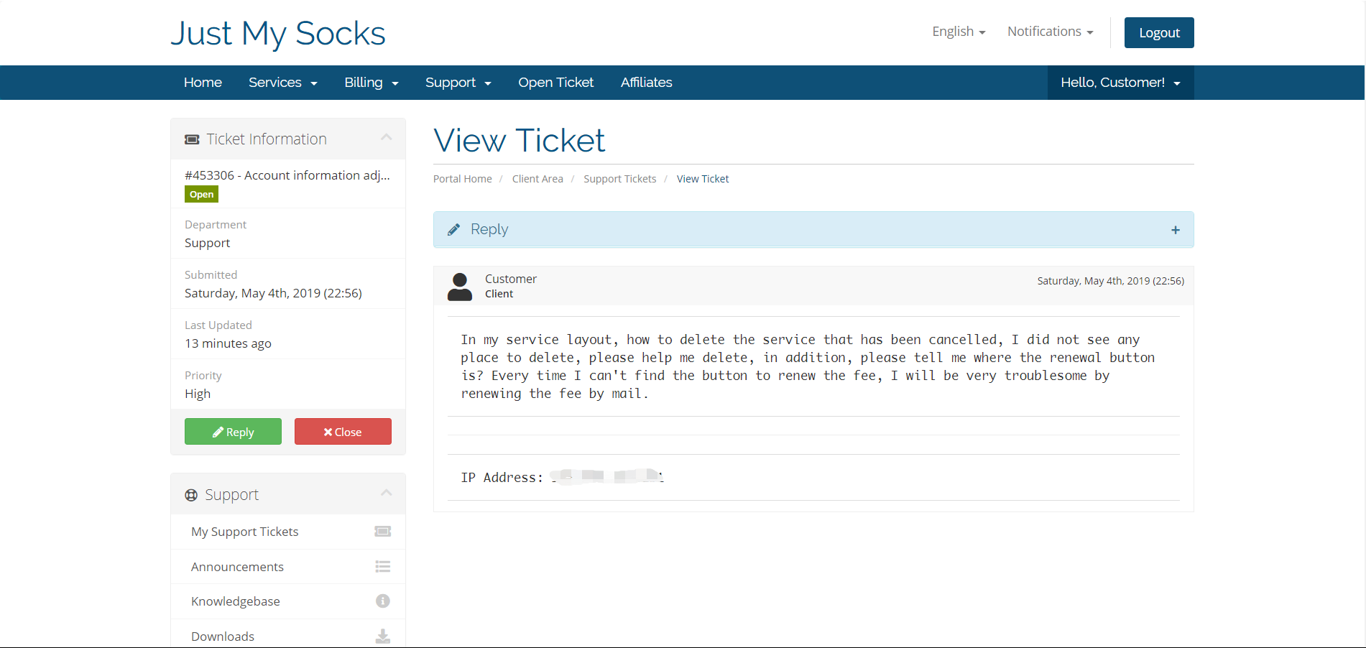Go to Home in the navigation bar
This screenshot has width=1366, height=648.
203,83
